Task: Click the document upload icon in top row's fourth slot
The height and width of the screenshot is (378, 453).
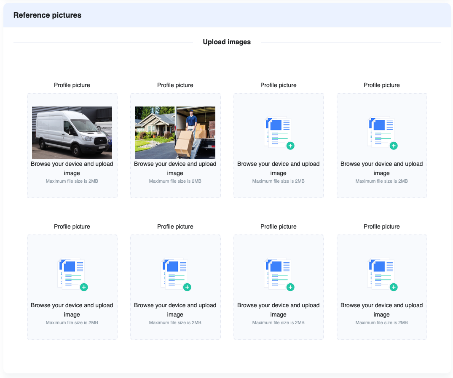Action: [381, 133]
